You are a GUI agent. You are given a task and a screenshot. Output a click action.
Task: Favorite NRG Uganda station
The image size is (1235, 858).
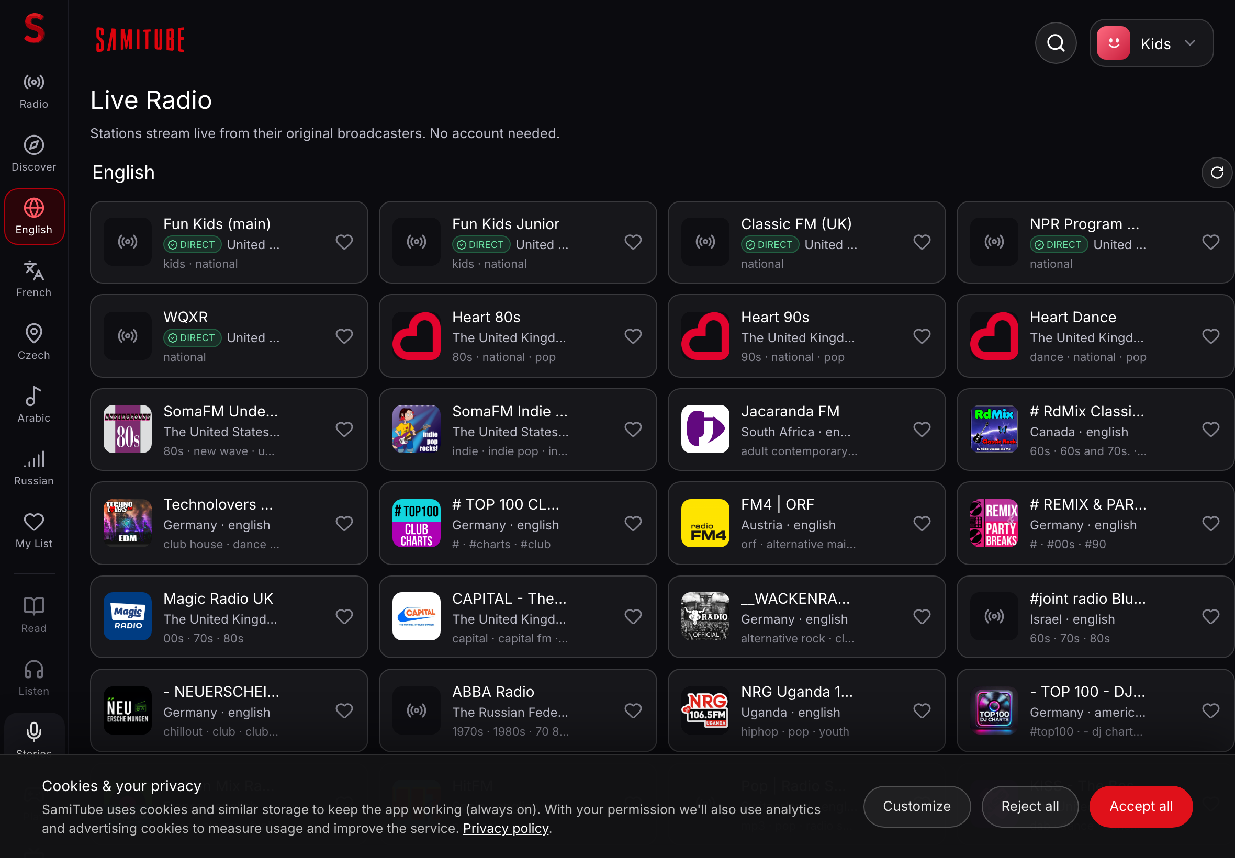coord(922,710)
